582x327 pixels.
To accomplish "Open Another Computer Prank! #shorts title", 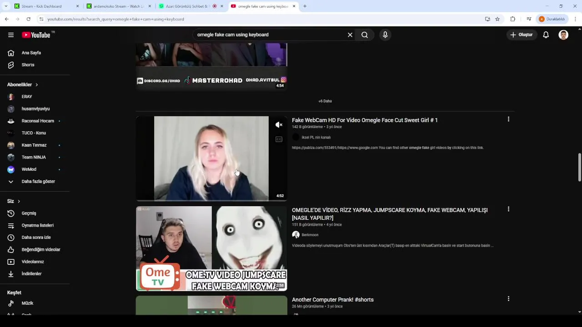I will [x=333, y=300].
